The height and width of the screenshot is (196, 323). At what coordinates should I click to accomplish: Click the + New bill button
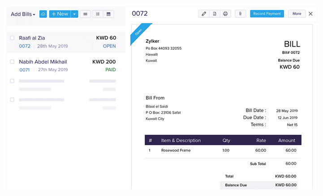point(60,14)
